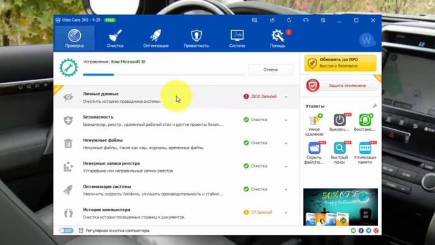The image size is (435, 245).
Task: Open the Выключение power utility
Action: click(x=340, y=122)
